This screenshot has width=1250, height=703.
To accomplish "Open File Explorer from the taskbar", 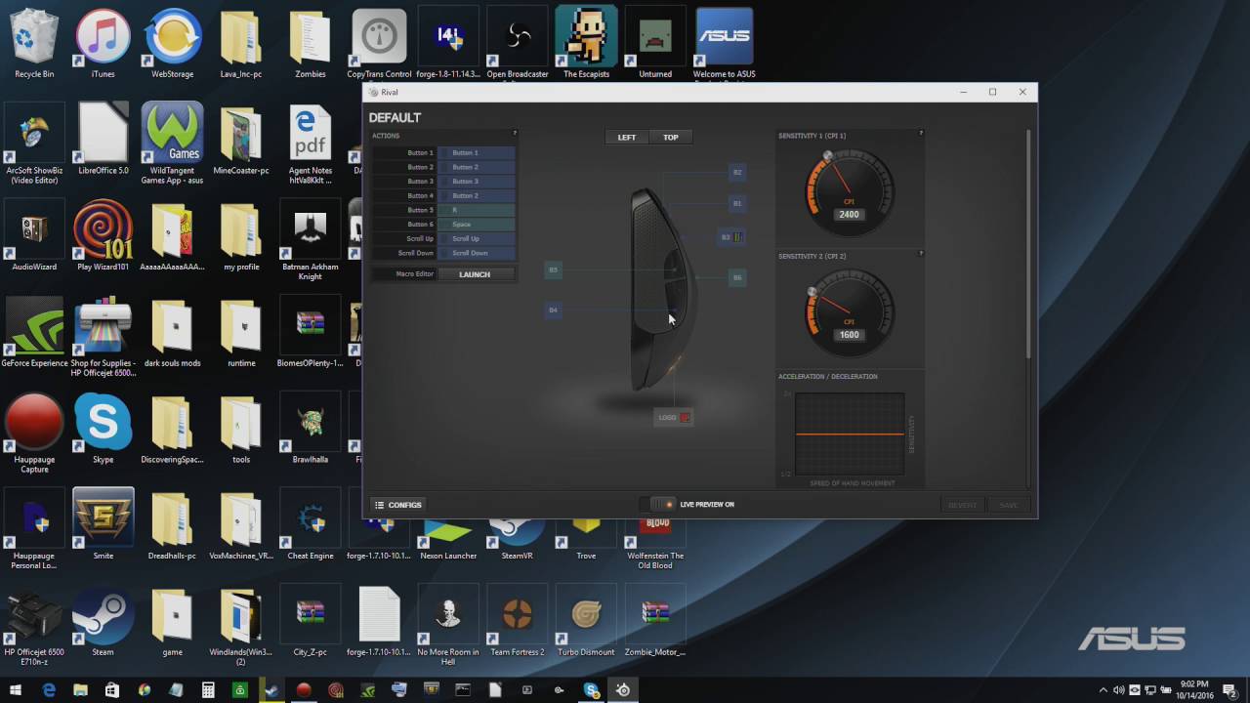I will click(80, 689).
